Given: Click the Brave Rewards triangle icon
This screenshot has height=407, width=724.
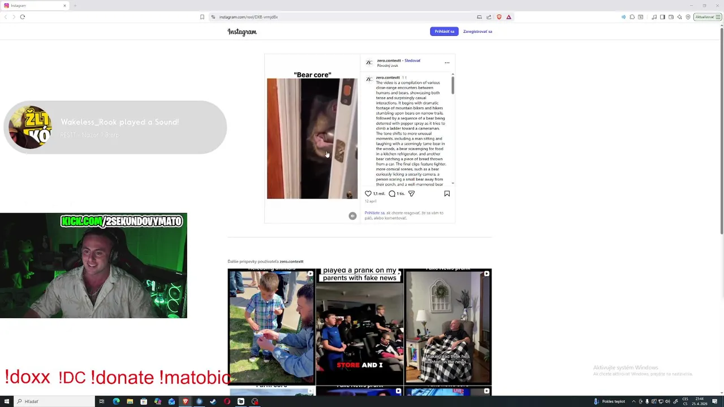Looking at the screenshot, I should [508, 17].
